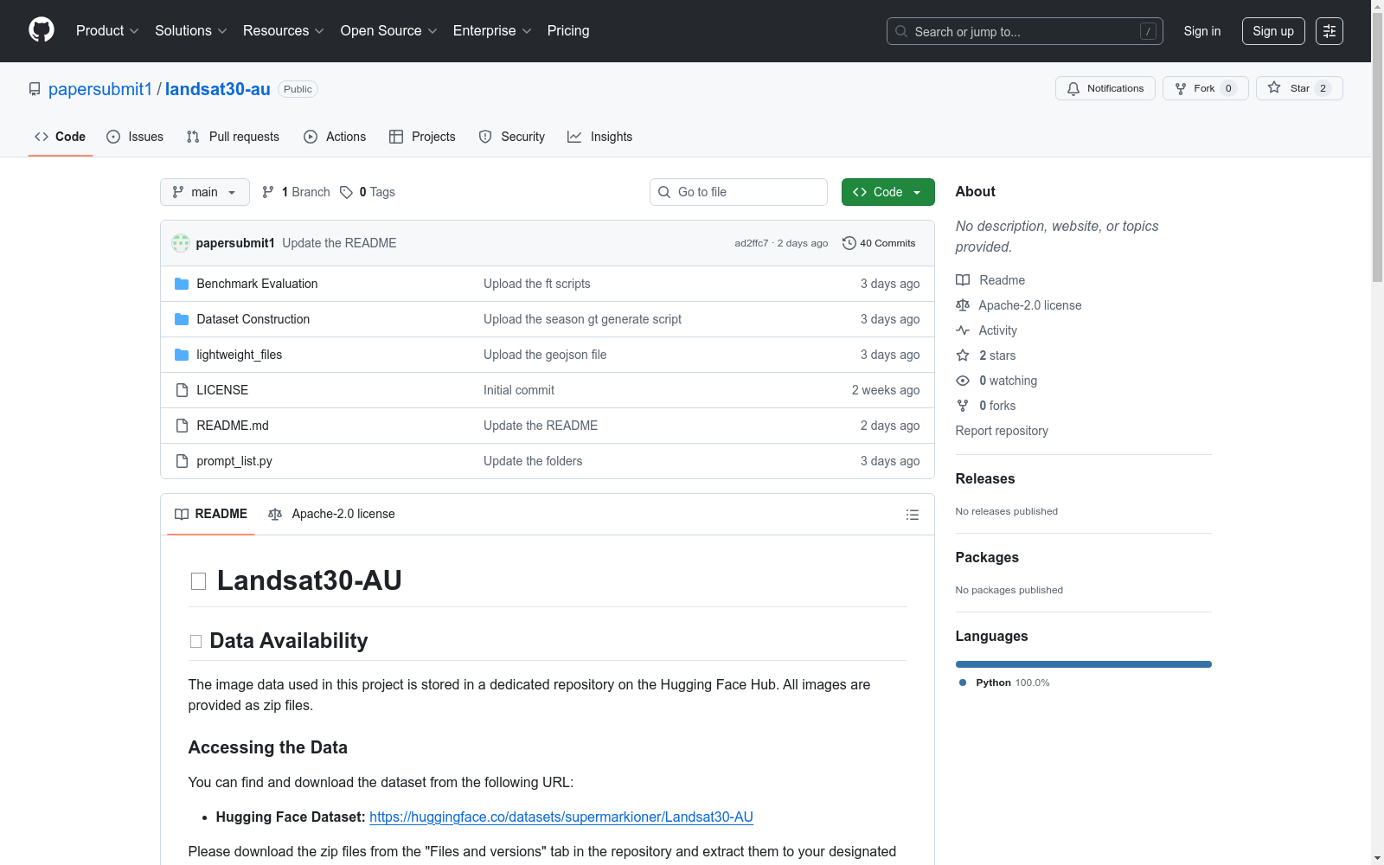
Task: Open the Releases heading link
Action: tap(985, 478)
